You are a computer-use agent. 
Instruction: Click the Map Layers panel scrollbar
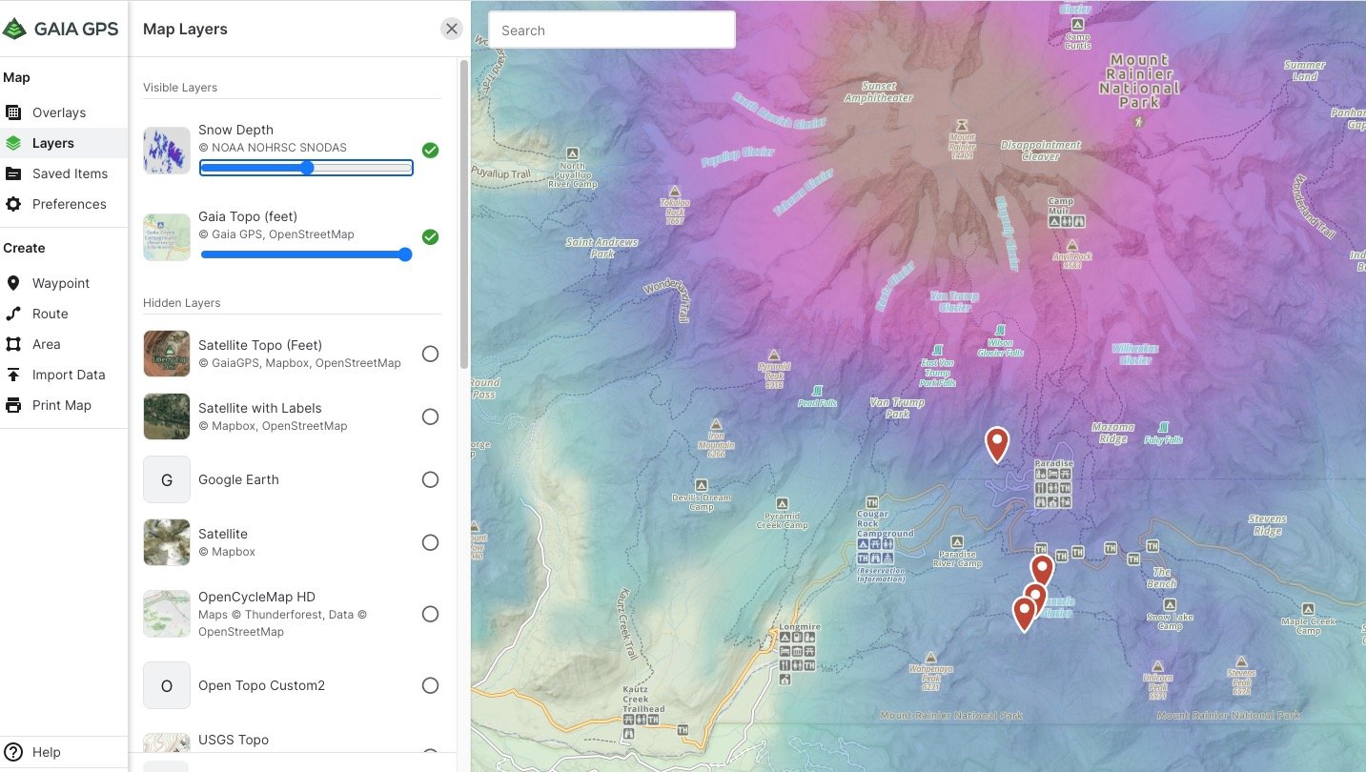coord(464,214)
